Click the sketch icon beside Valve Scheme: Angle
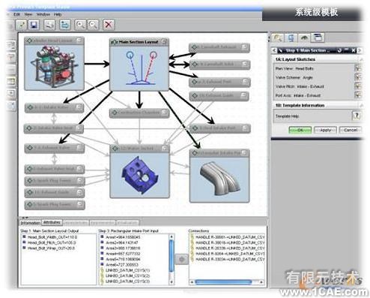The height and width of the screenshot is (298, 370). click(x=357, y=77)
